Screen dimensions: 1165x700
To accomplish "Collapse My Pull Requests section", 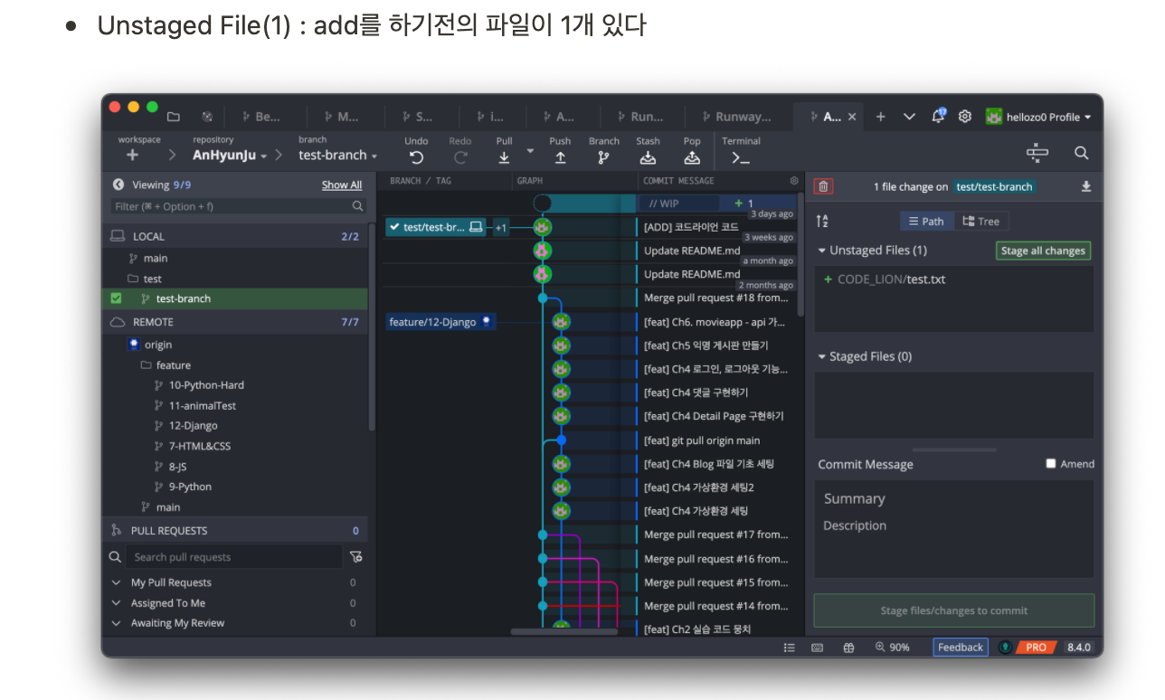I will click(x=116, y=582).
